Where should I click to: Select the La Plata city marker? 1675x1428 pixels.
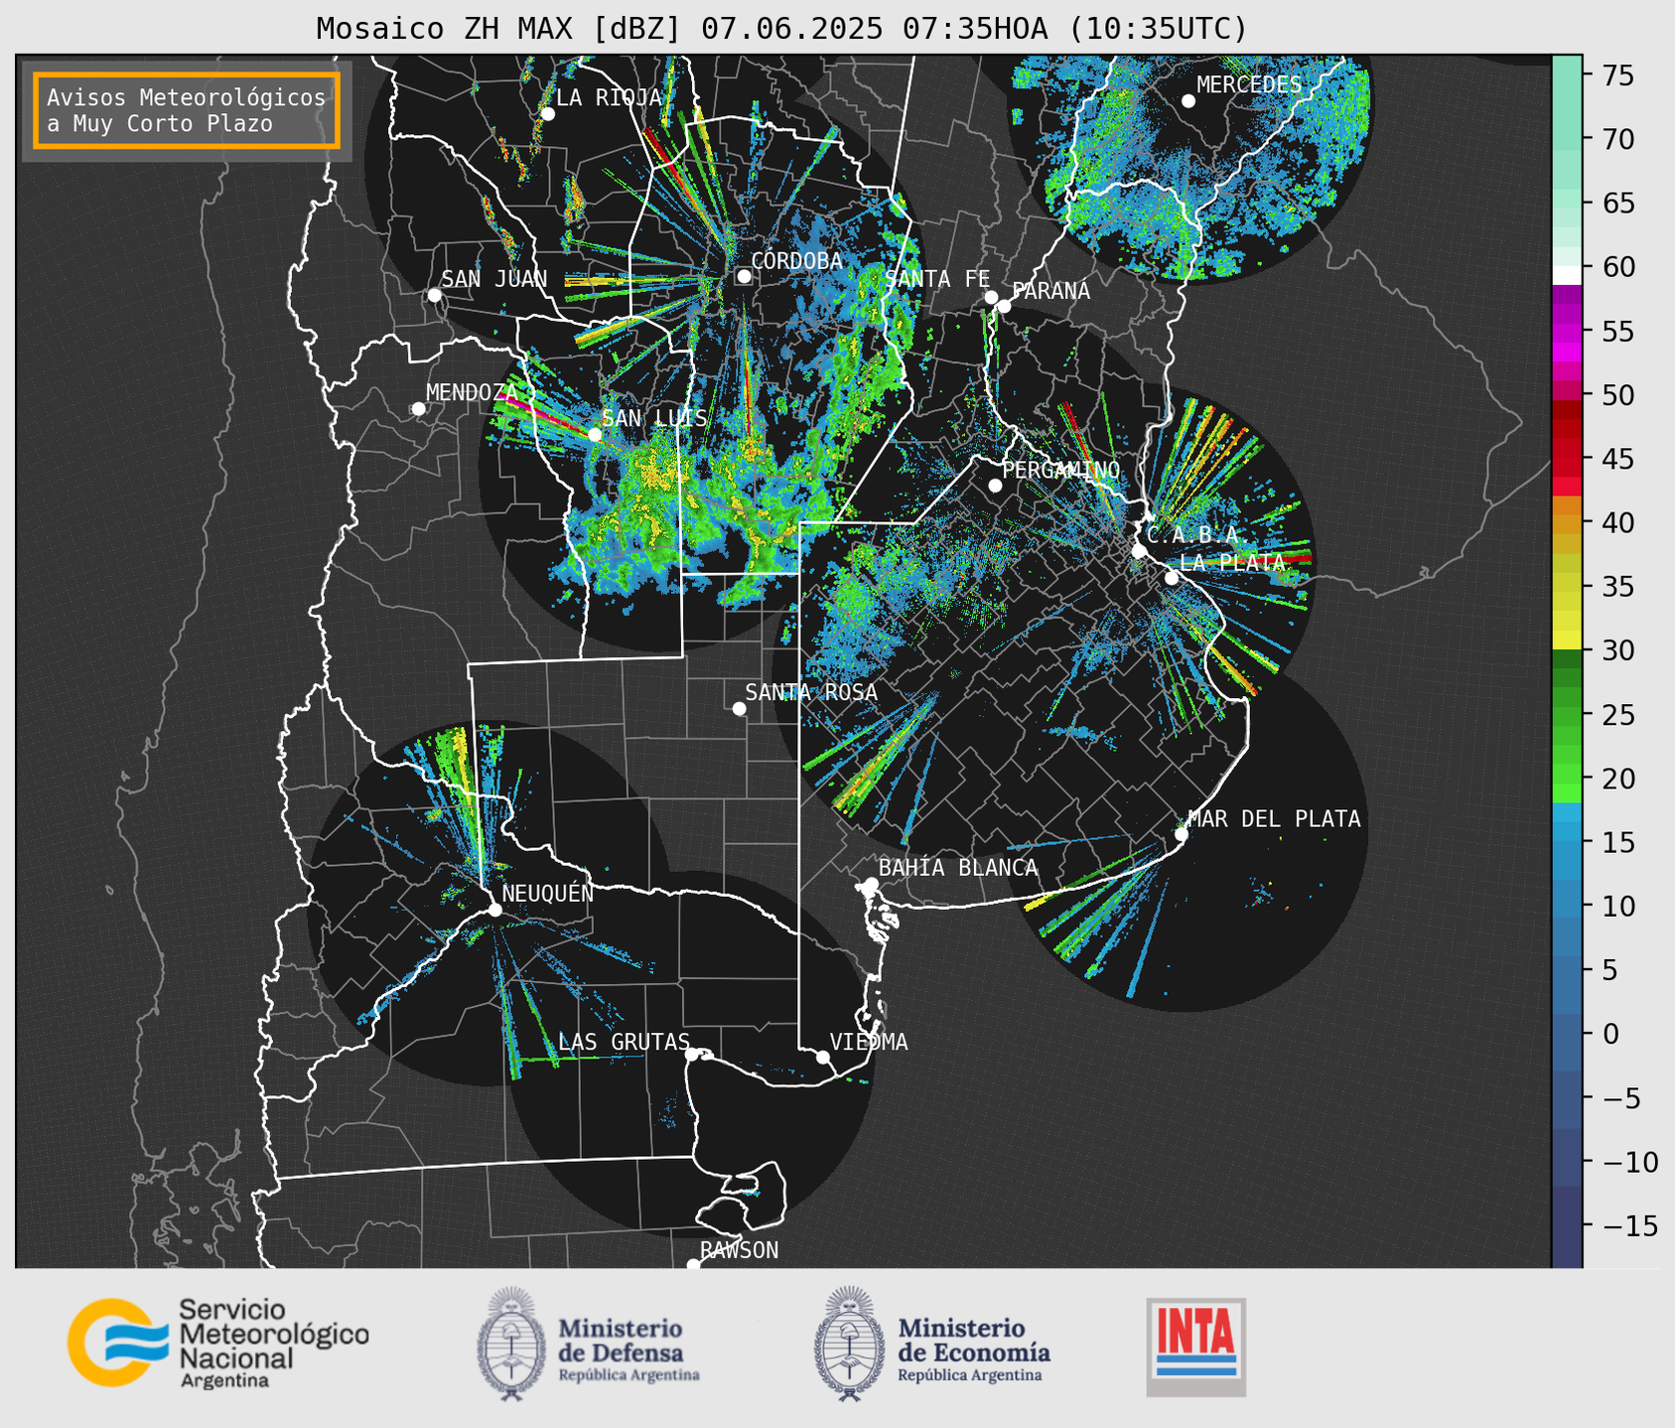pos(1172,578)
